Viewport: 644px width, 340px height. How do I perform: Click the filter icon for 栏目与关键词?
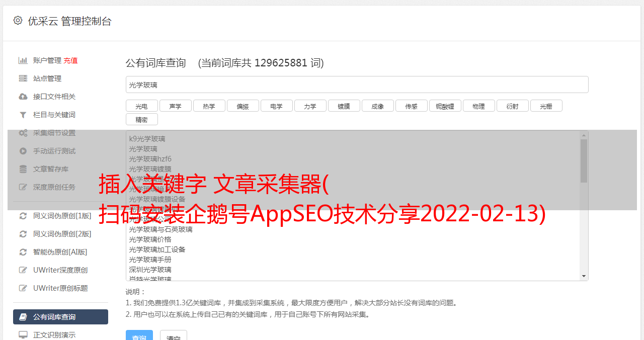click(23, 115)
